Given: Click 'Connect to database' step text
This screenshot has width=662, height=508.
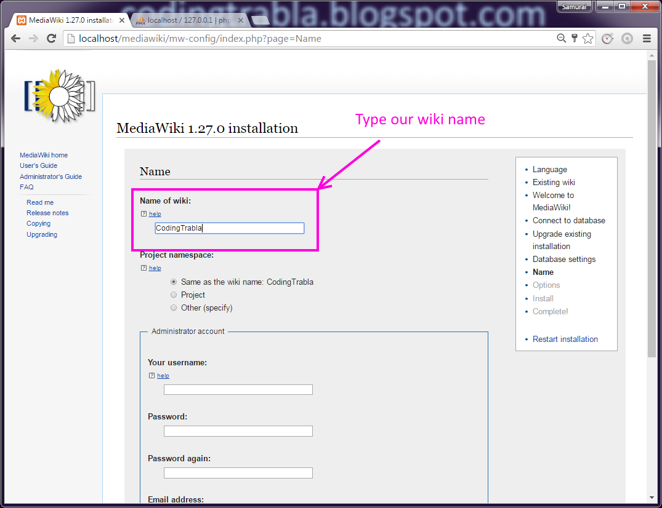Looking at the screenshot, I should point(568,221).
